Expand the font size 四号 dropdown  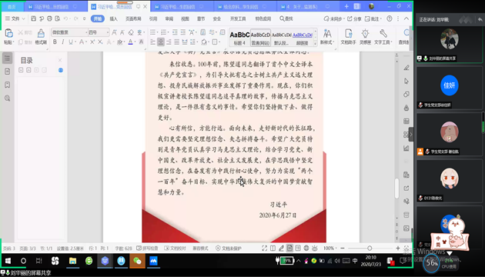tap(99, 32)
